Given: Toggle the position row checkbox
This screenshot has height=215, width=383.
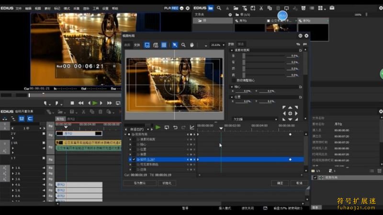Looking at the screenshot, I should click(134, 149).
